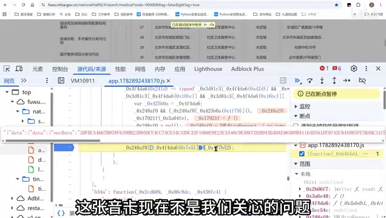
Task: Click the bookmark star in address bar
Action: pyautogui.click(x=336, y=5)
